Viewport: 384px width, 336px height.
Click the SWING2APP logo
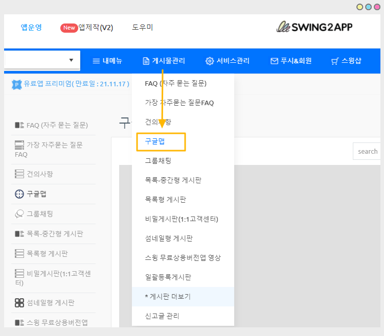pos(314,27)
